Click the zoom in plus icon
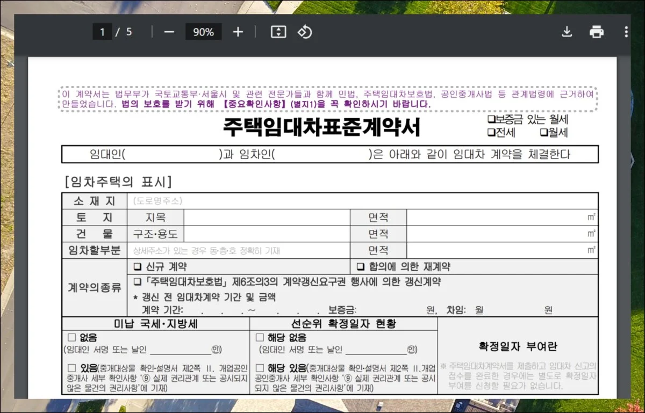Screen dimensions: 645x413 (x=238, y=32)
